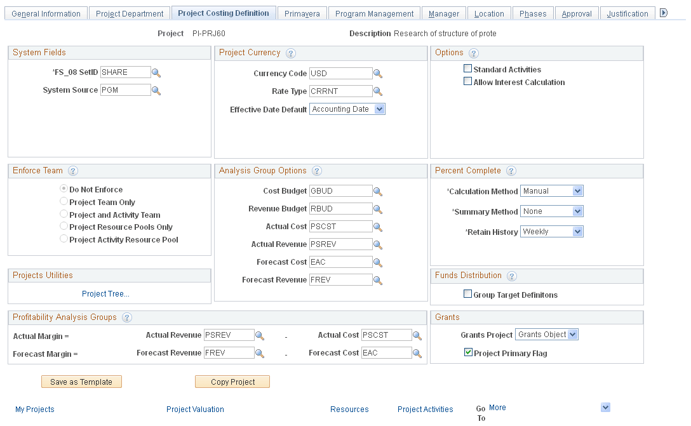691x426 pixels.
Task: Switch to the Primavera tab
Action: [302, 11]
